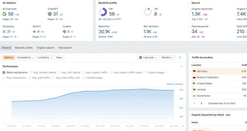Open the Last year date dropdown
247x131 pixels.
(x=148, y=58)
